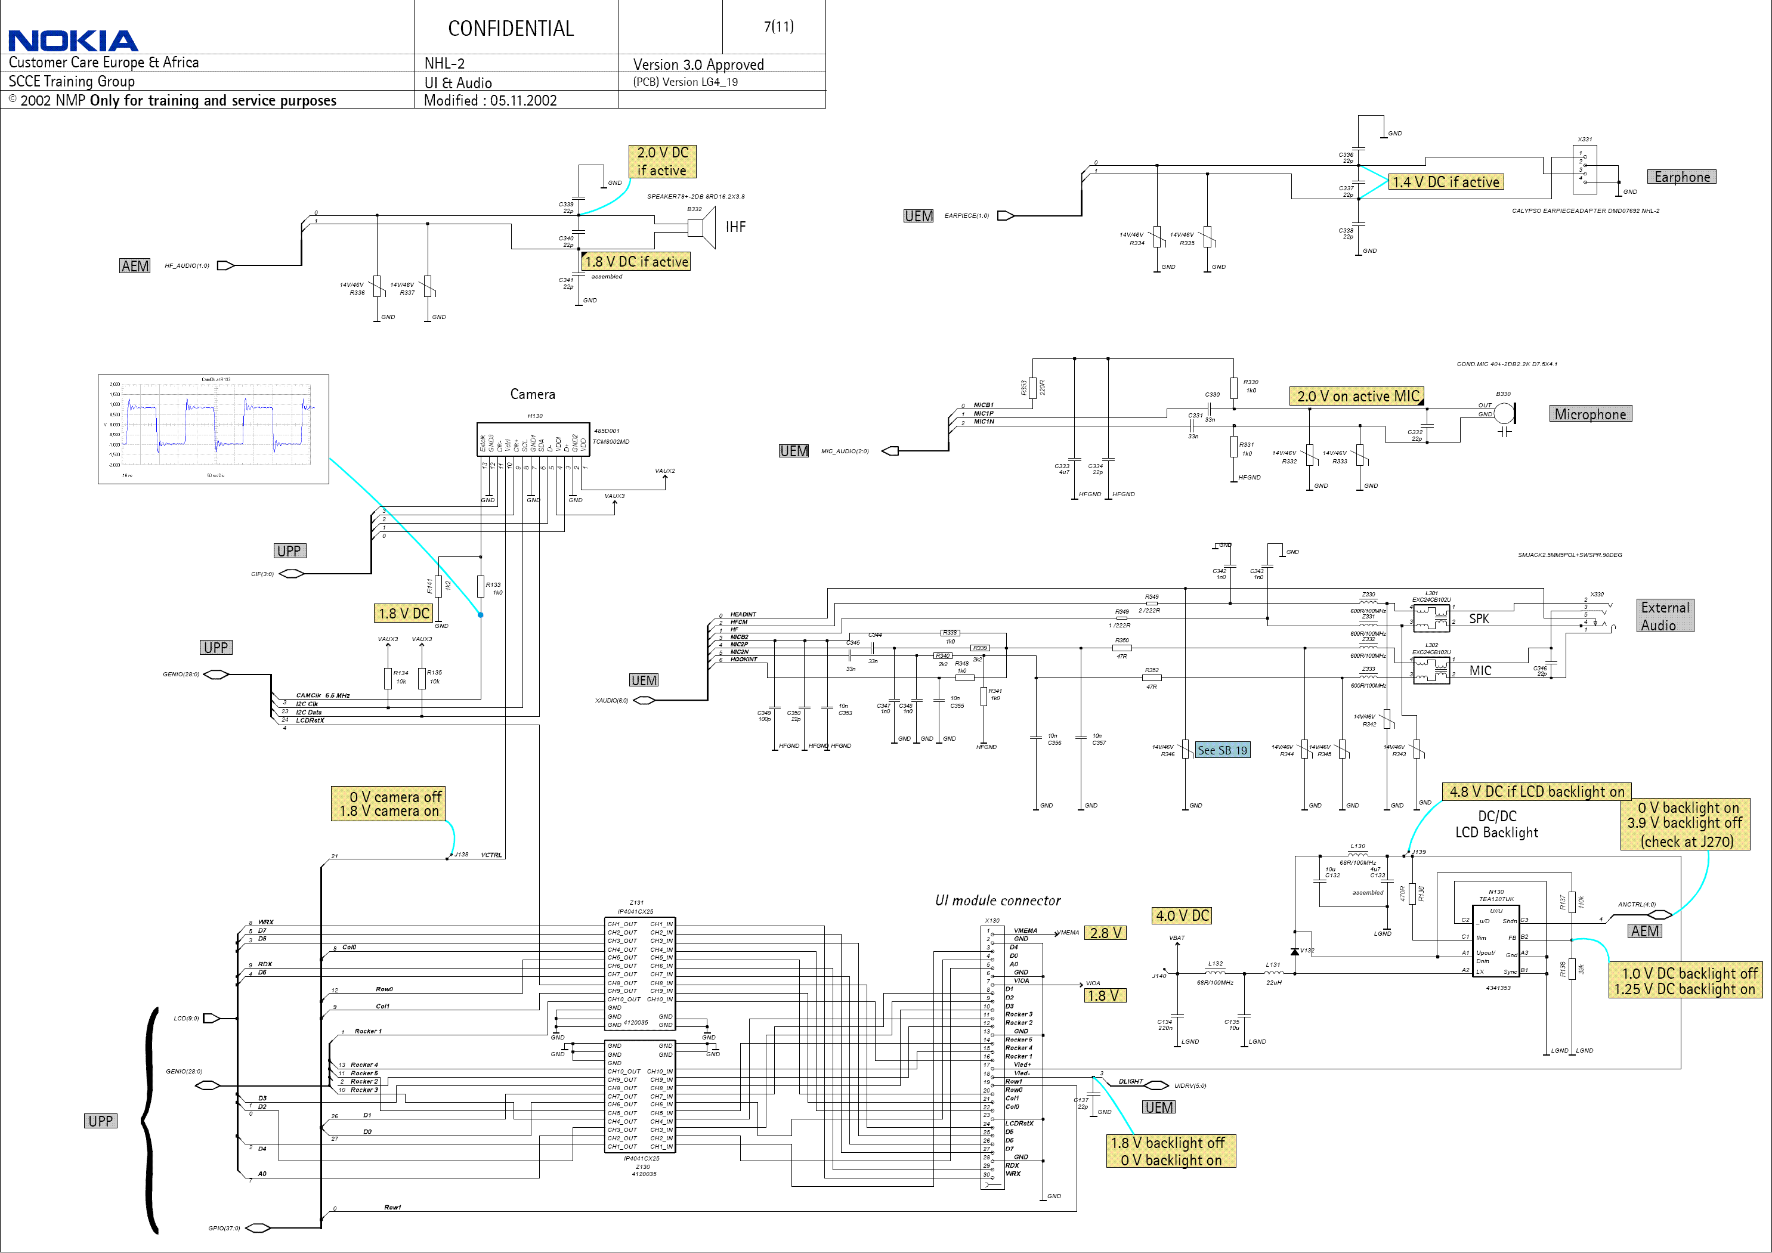This screenshot has width=1772, height=1253.
Task: Click the microphone symbol B330
Action: click(1505, 413)
